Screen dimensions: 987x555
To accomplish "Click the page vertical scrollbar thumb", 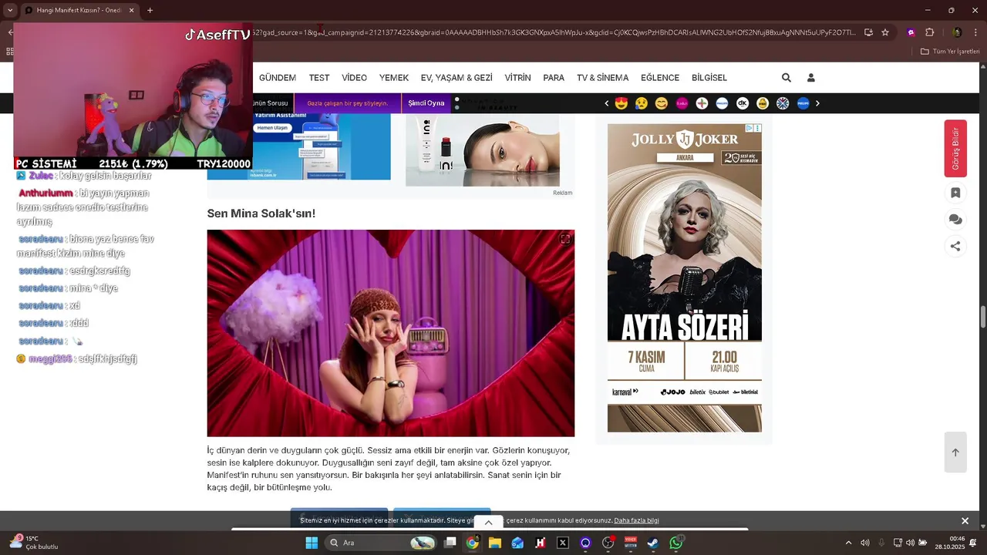I will click(983, 317).
